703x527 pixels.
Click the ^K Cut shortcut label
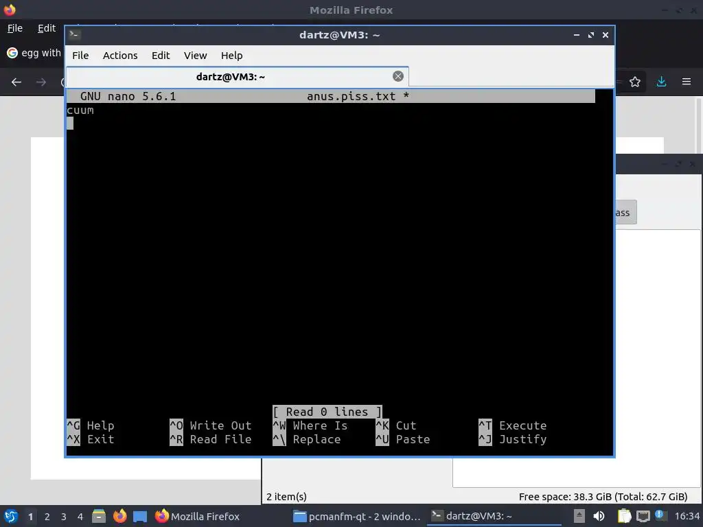click(396, 425)
